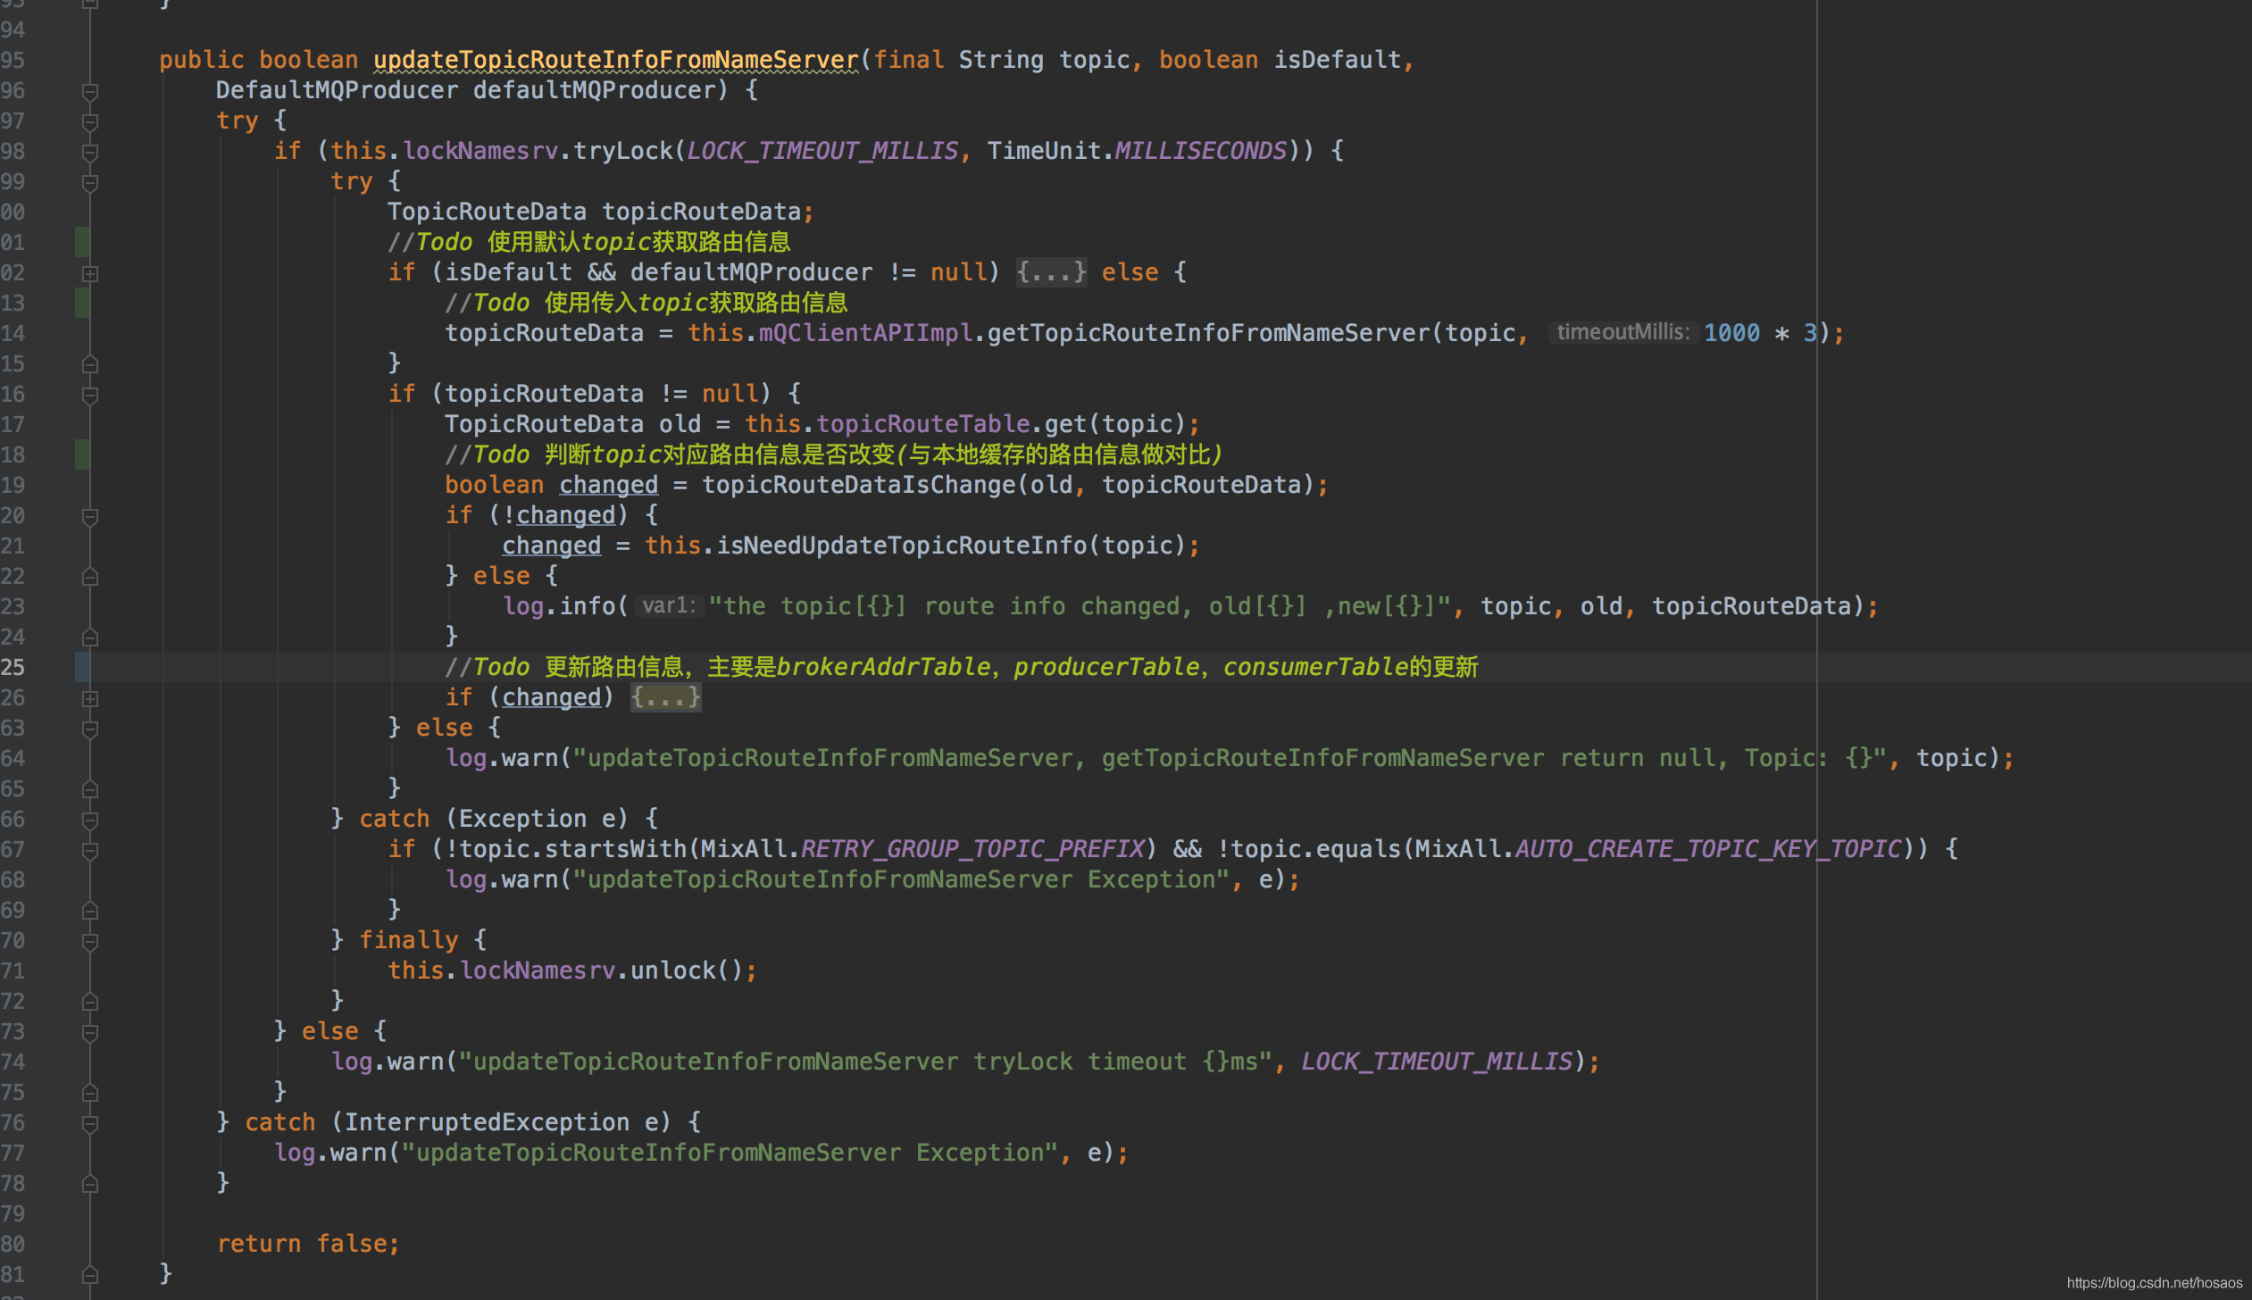Toggle fold at 'if (!topic.startsWith' line
This screenshot has width=2252, height=1300.
(x=90, y=850)
